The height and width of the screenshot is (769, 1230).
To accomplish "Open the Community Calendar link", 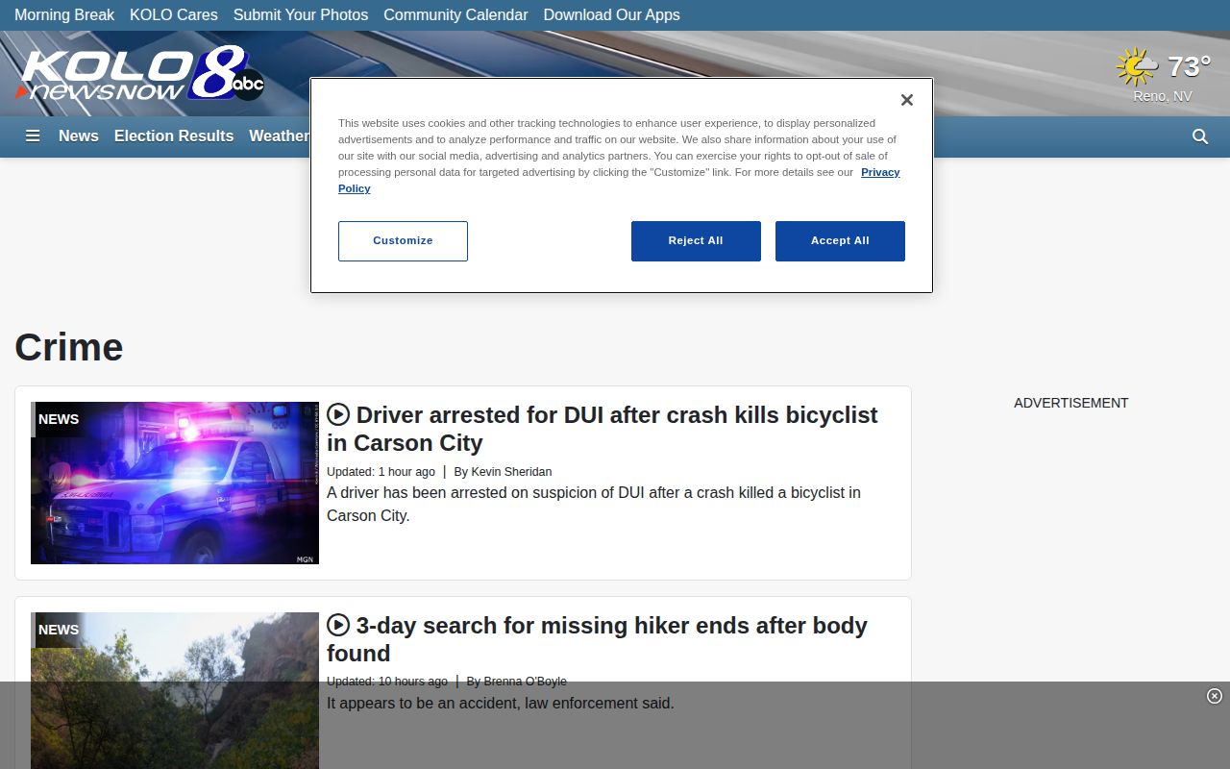I will tap(455, 15).
